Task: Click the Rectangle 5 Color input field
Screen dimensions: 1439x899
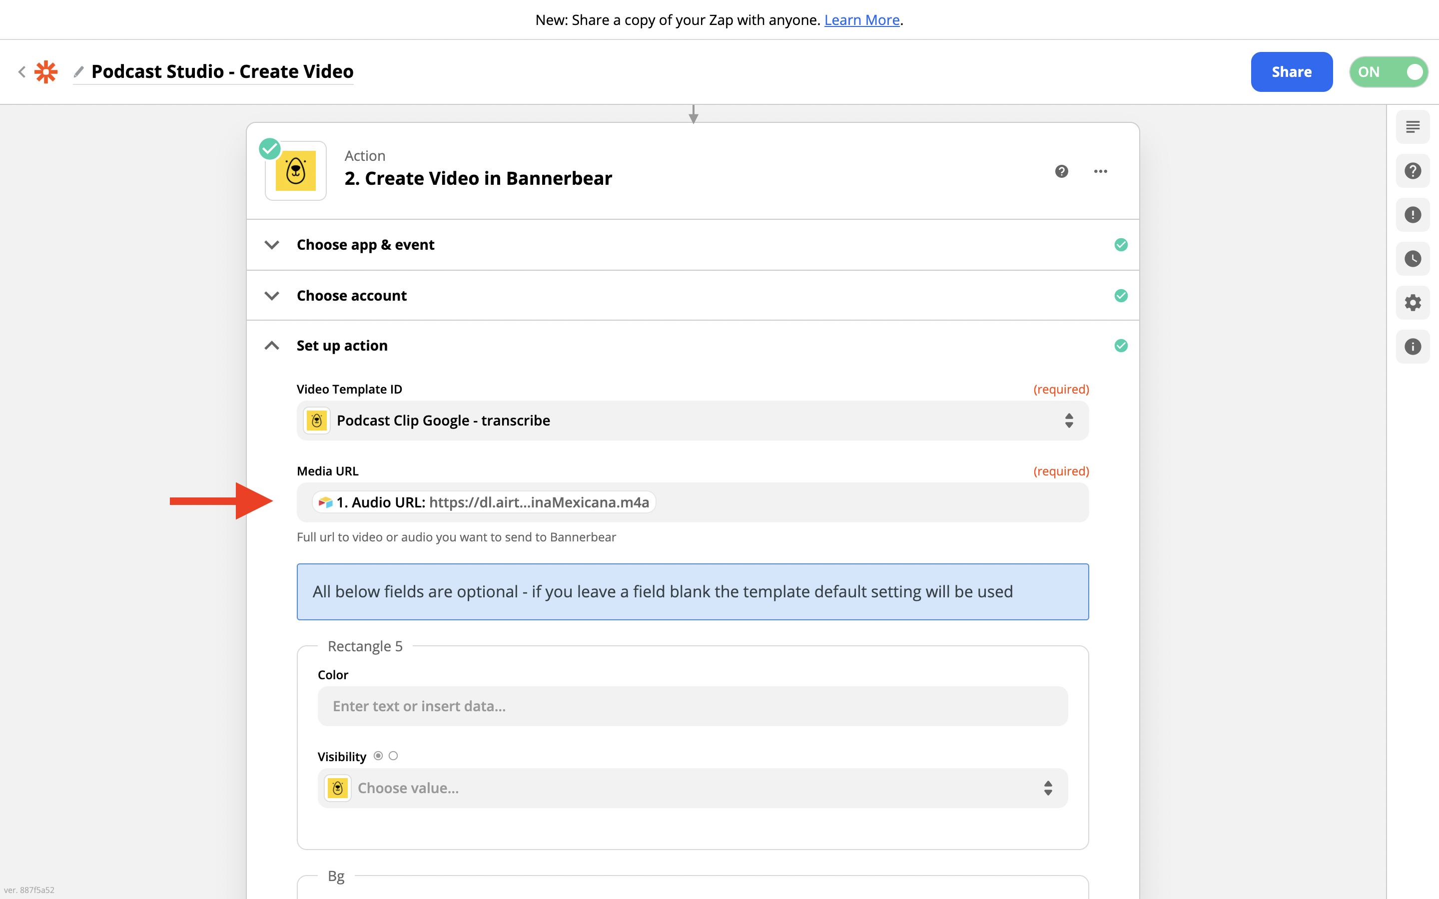Action: 692,706
